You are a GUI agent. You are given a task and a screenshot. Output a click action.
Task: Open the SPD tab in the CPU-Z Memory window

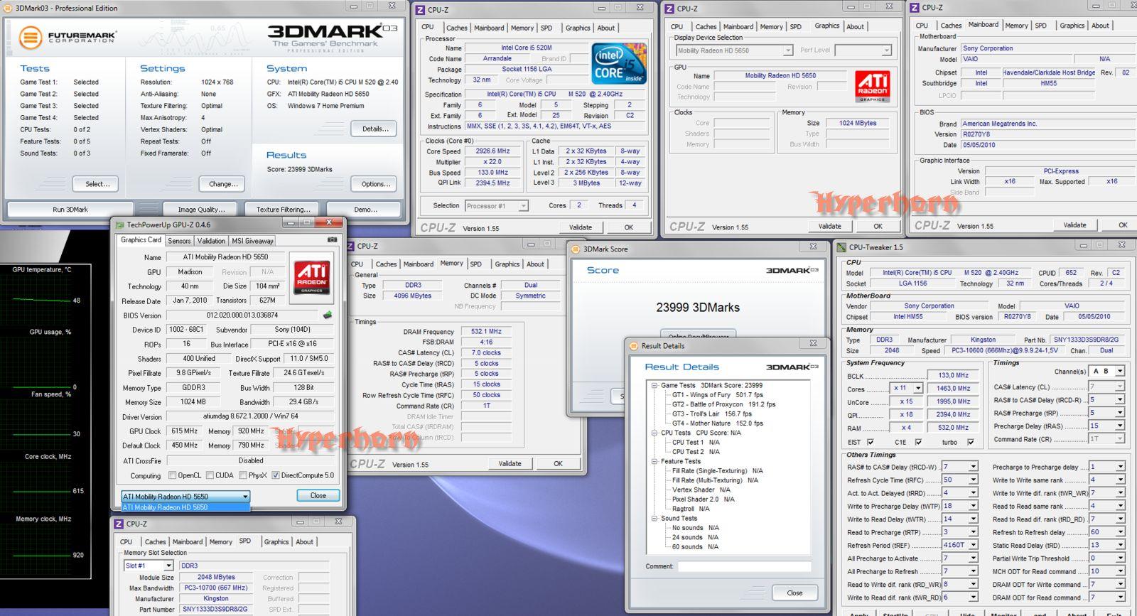click(x=476, y=264)
